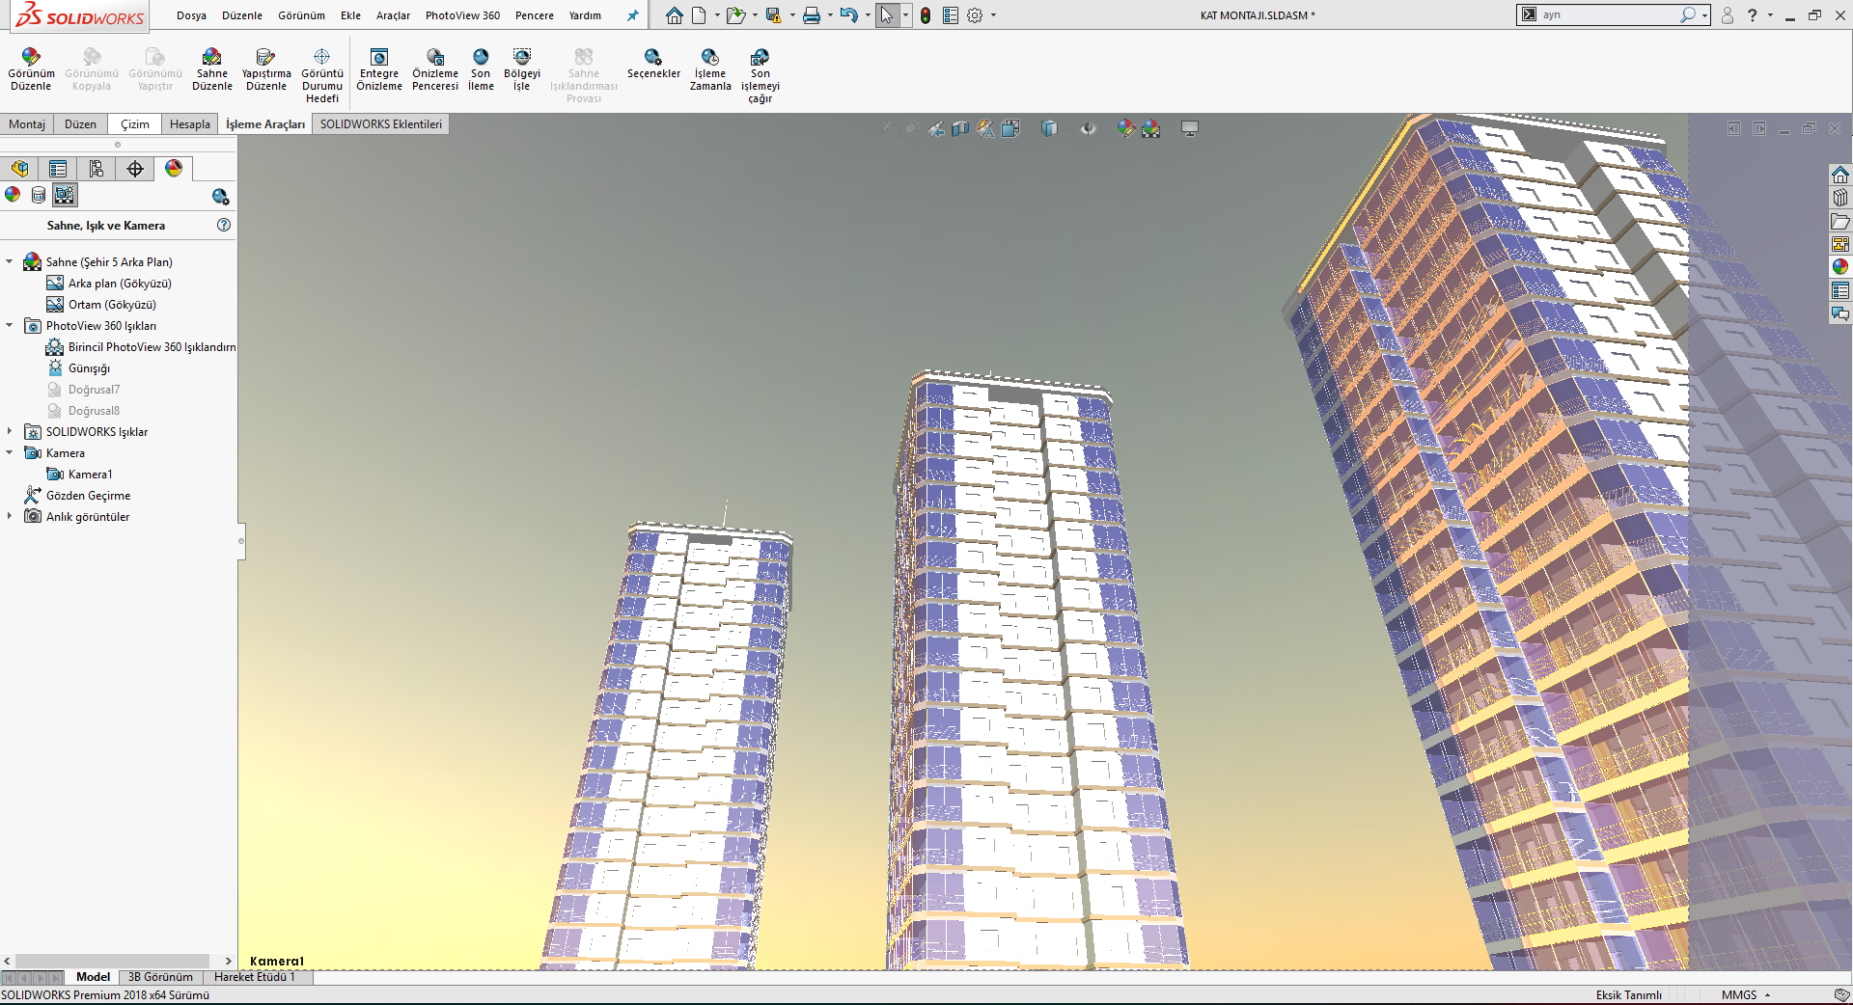Open Hide/Show Items eye icon
1853x1005 pixels.
pyautogui.click(x=1088, y=128)
